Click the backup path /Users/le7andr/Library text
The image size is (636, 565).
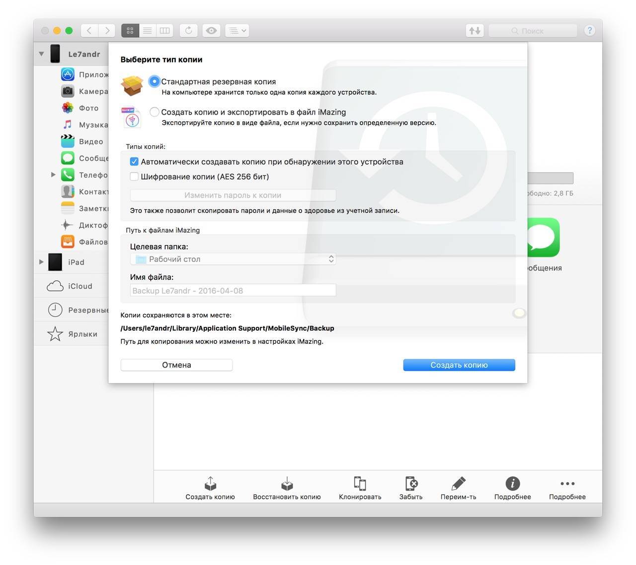(x=227, y=328)
